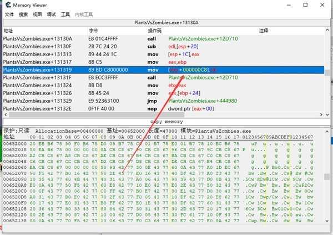Image resolution: width=333 pixels, height=235 pixels.
Task: Open the 搜索 menu
Action: (23, 14)
